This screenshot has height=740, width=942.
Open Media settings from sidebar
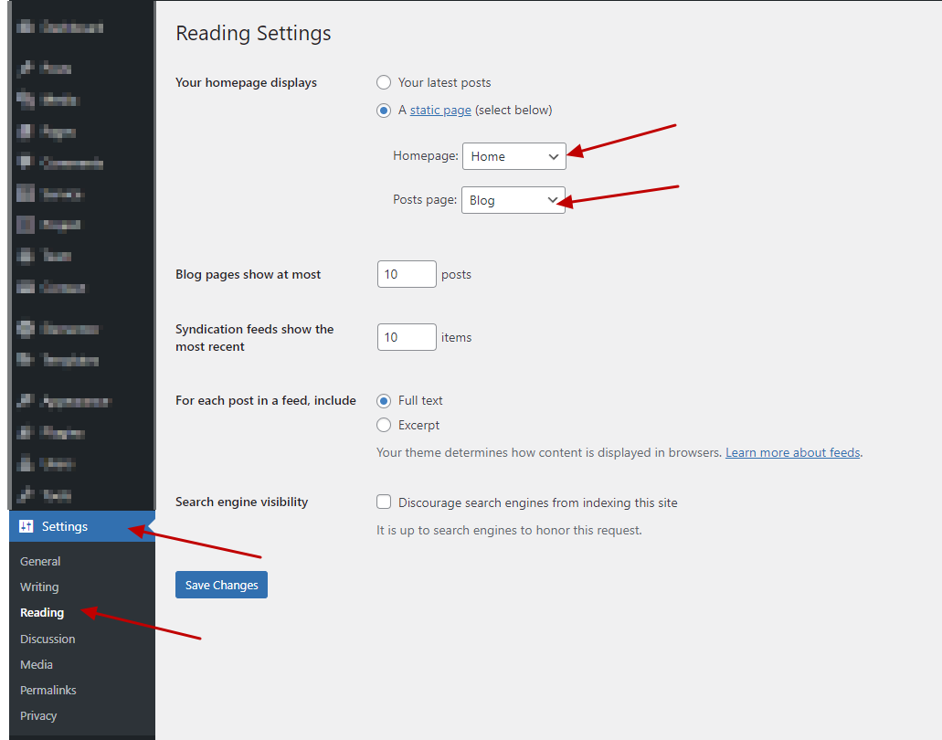point(37,664)
